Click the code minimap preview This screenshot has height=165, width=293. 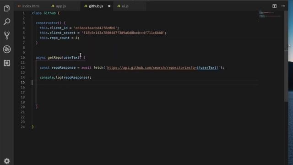pos(270,15)
